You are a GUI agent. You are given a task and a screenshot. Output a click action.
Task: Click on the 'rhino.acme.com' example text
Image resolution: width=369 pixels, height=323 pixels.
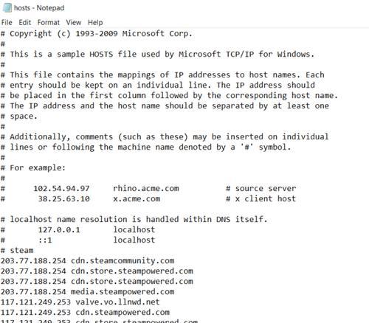coord(146,188)
